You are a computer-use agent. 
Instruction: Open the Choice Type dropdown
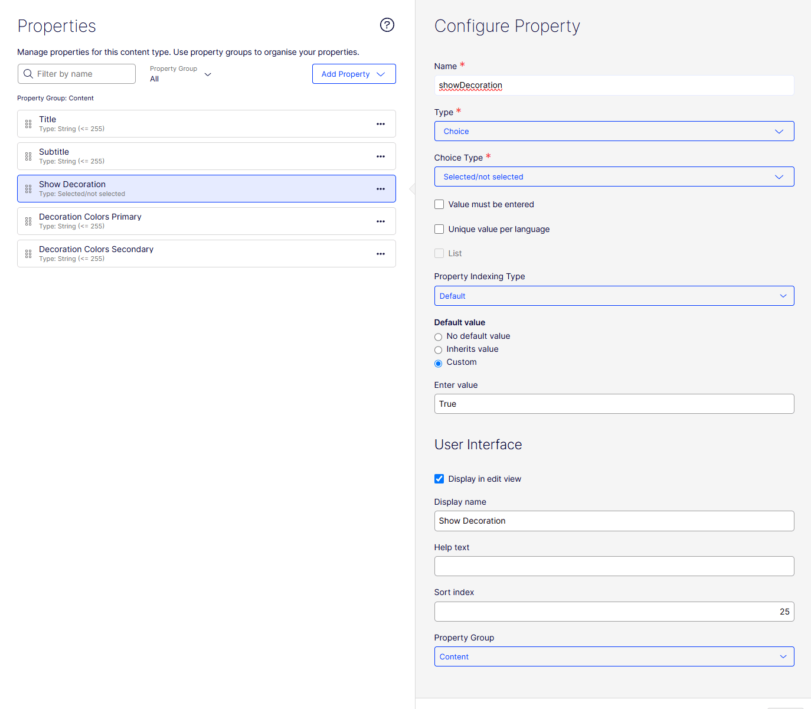[x=614, y=177]
